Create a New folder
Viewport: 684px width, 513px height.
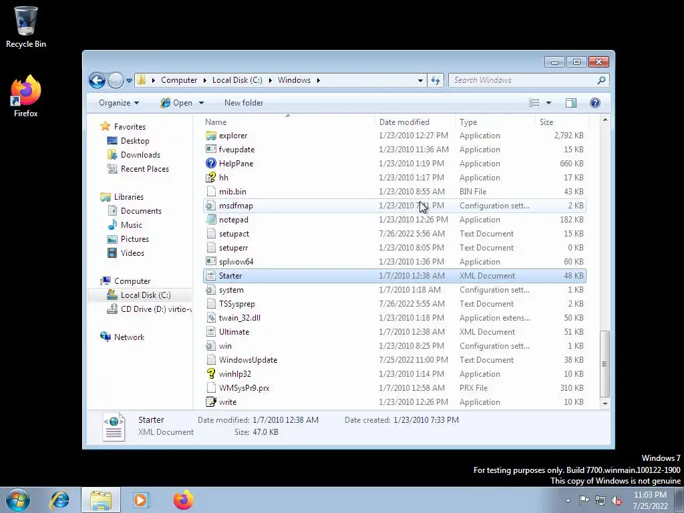pos(244,103)
